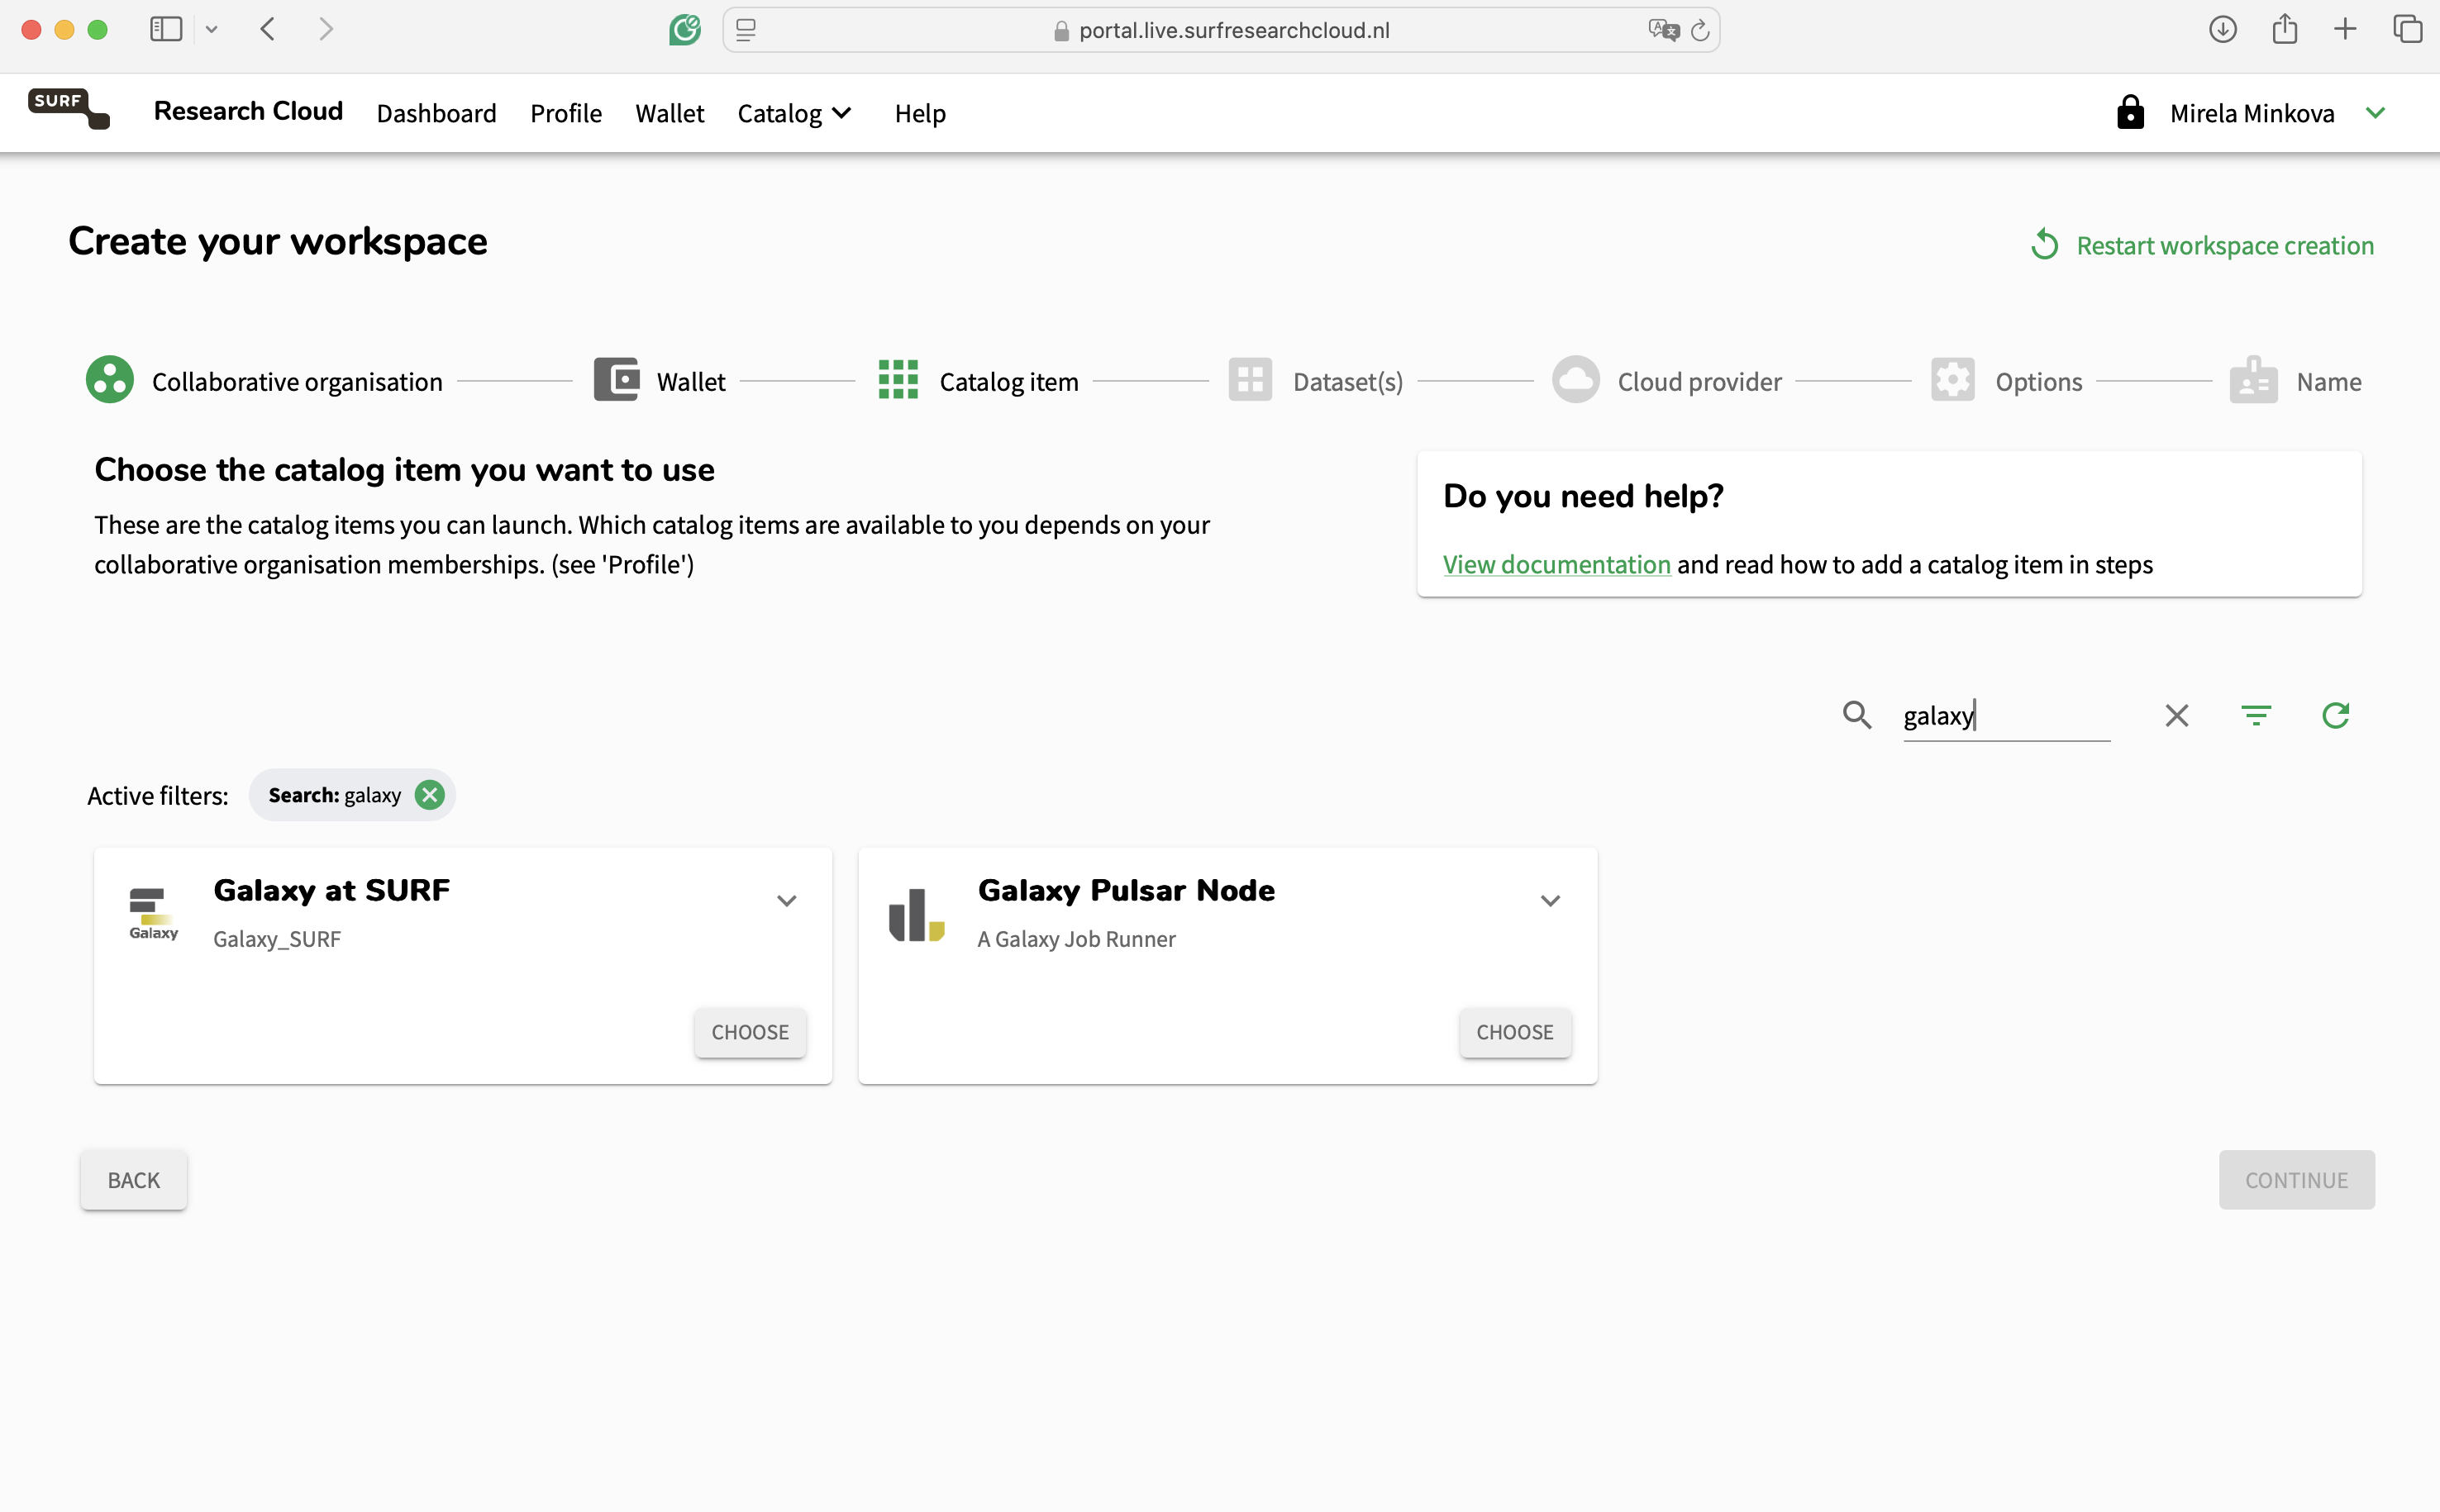The image size is (2440, 1512).
Task: Expand the Galaxy Pulsar Node card
Action: click(1550, 900)
